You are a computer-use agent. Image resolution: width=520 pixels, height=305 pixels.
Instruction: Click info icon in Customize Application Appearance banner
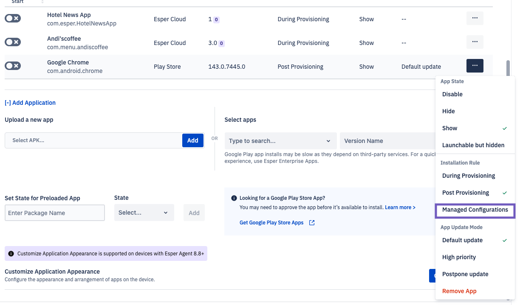pos(11,254)
